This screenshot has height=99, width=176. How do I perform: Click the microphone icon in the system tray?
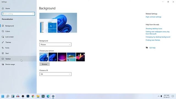(161, 96)
